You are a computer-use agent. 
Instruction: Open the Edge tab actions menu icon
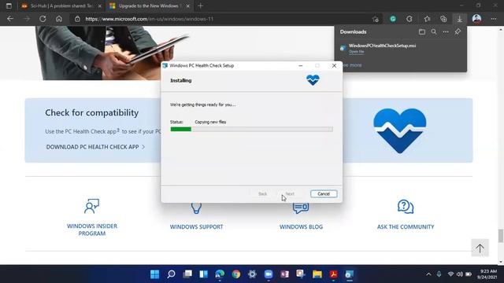(9, 6)
